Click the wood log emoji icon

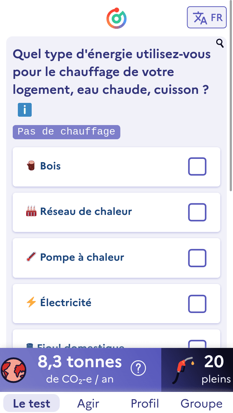pos(31,166)
